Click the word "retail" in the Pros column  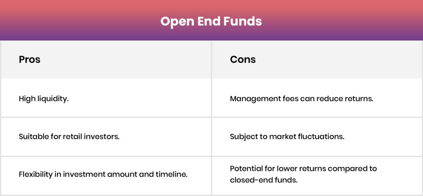(x=79, y=136)
